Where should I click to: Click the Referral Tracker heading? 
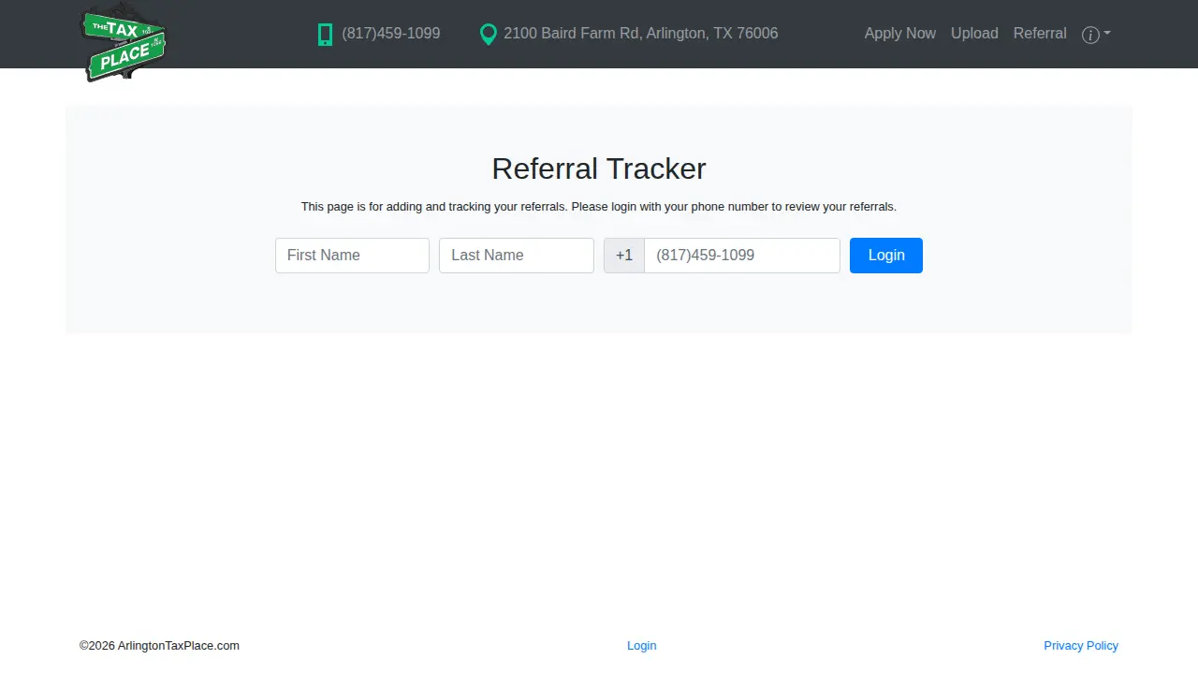tap(599, 168)
